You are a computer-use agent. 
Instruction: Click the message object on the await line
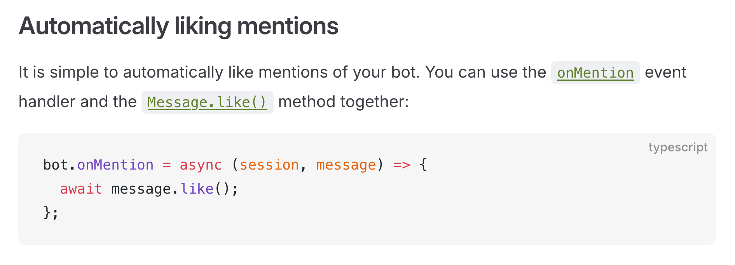coord(141,189)
